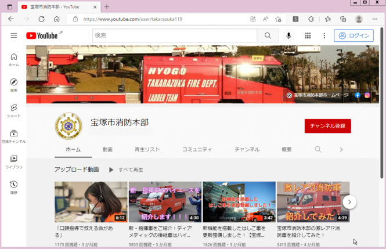Open the browser settings and more menu

[x=374, y=19]
